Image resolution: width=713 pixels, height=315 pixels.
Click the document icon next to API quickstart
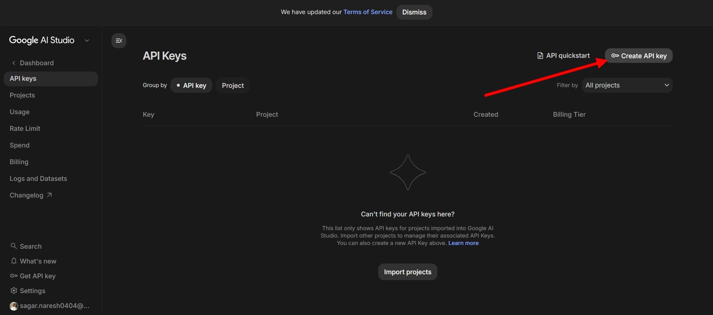[540, 56]
